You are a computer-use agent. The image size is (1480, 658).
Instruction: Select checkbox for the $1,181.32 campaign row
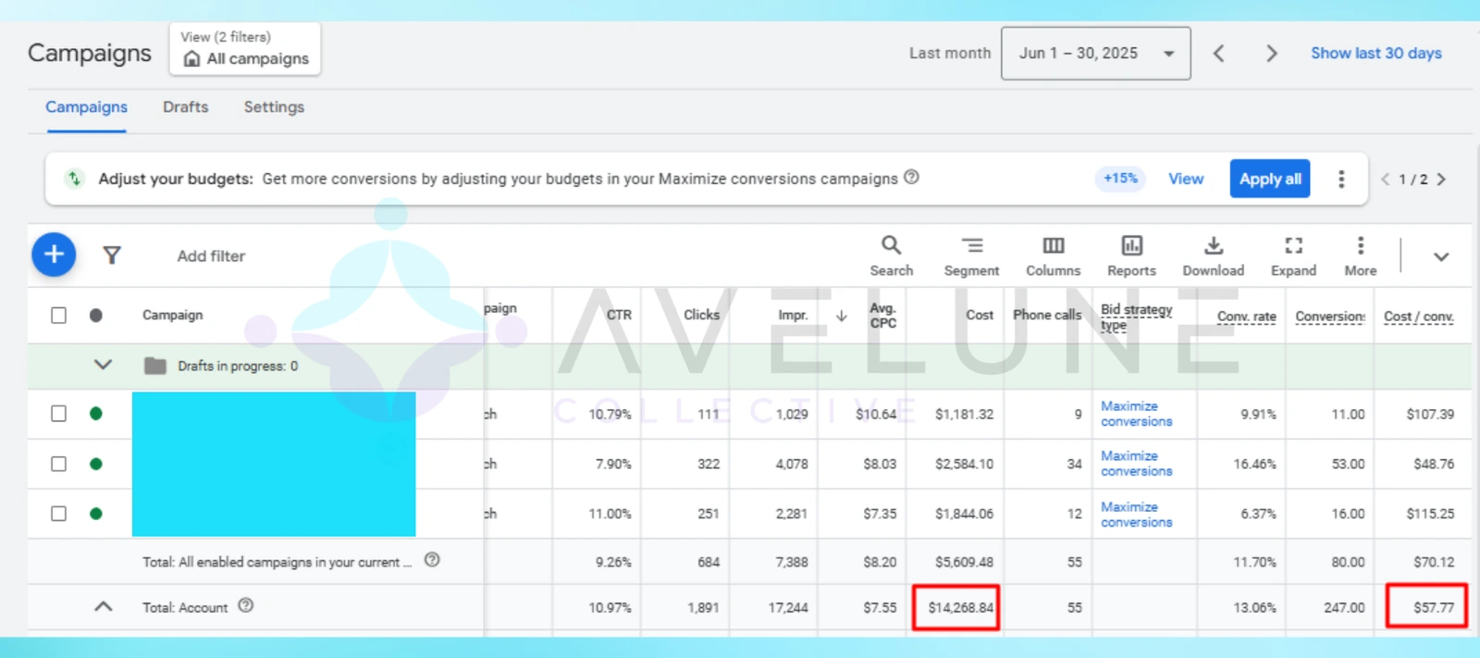tap(58, 414)
